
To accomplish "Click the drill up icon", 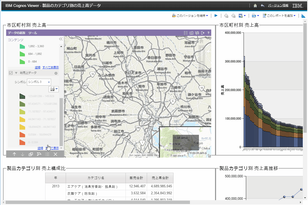I will [234, 16].
